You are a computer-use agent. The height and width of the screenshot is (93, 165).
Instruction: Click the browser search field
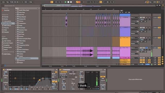coord(22,6)
